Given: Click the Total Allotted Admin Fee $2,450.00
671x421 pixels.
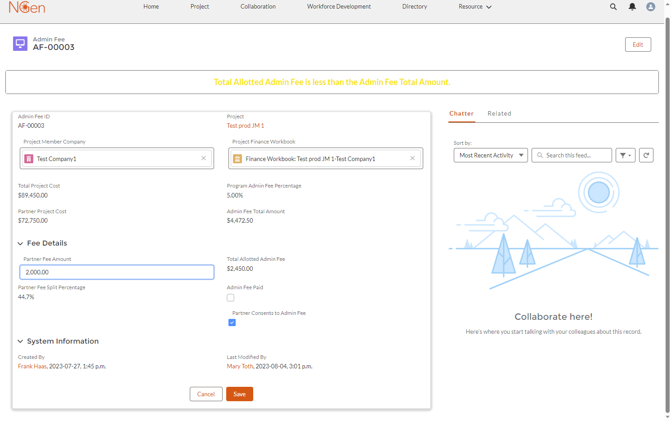Looking at the screenshot, I should 240,269.
